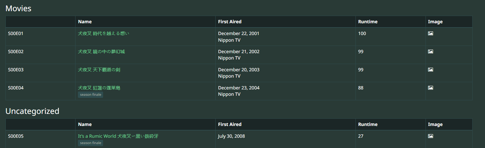The width and height of the screenshot is (485, 148).
Task: Click the S00E01 episode number cell
Action: point(16,34)
